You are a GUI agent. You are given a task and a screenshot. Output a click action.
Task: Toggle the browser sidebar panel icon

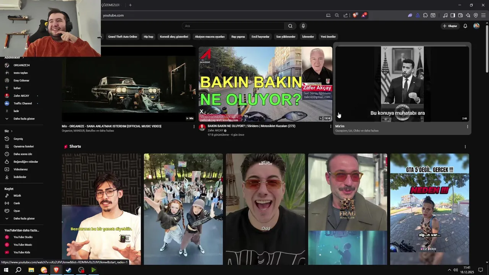pos(453,15)
